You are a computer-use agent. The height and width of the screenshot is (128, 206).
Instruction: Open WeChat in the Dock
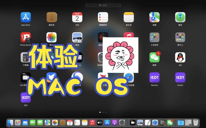tap(170, 123)
